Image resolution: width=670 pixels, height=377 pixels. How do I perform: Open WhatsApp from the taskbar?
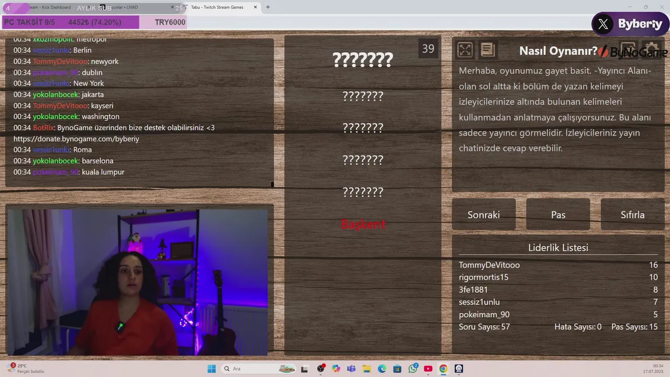[413, 369]
